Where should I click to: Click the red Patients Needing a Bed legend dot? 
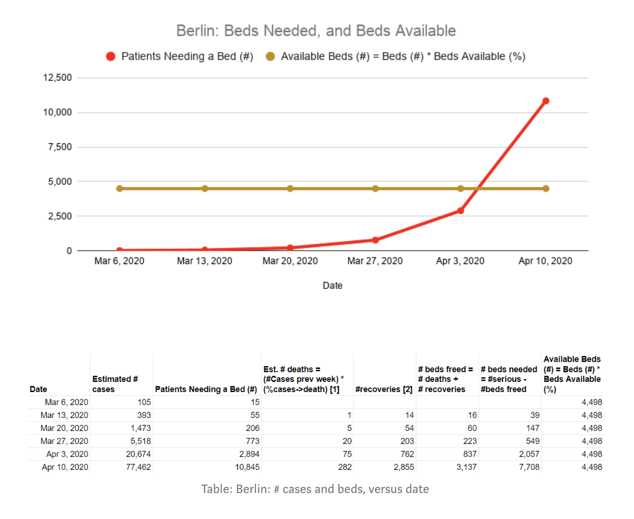pyautogui.click(x=111, y=56)
